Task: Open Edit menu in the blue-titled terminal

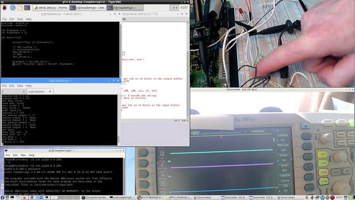Action: tap(12, 86)
